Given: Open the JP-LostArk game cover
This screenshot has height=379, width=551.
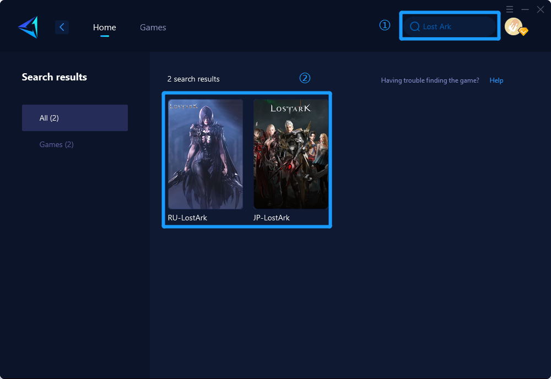Looking at the screenshot, I should [x=291, y=154].
